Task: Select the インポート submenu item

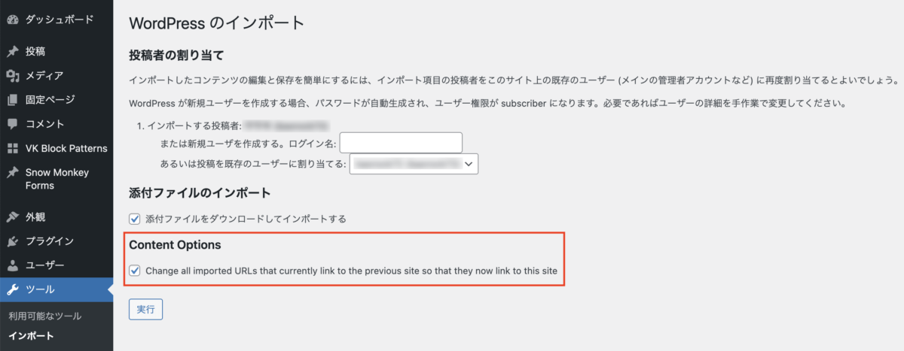Action: click(31, 336)
